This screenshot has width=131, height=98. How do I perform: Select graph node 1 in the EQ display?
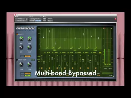click(x=43, y=37)
